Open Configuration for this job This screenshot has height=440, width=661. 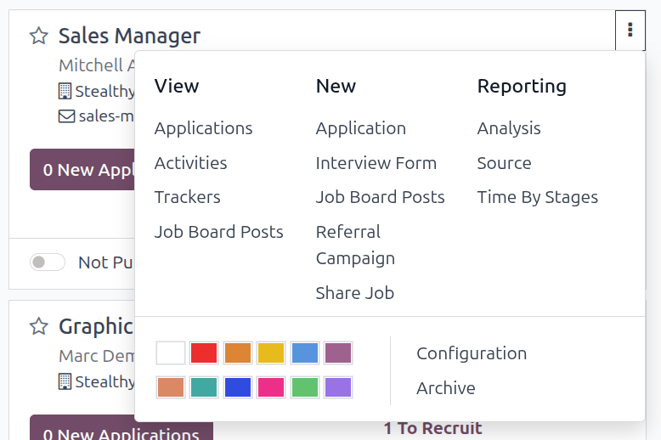click(471, 353)
